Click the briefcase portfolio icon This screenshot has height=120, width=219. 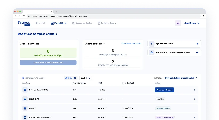[152, 53]
